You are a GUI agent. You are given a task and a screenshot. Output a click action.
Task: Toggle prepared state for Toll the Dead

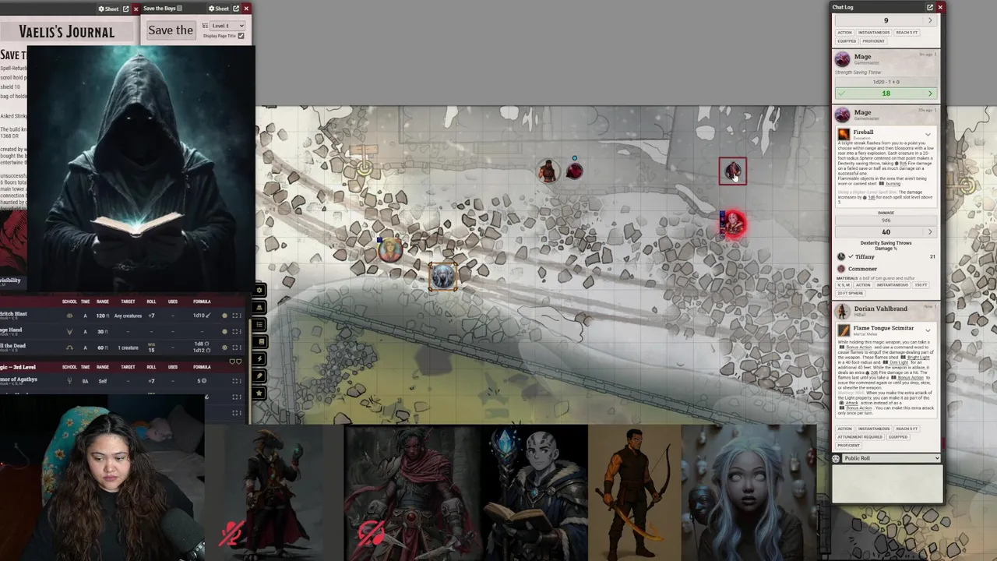coord(224,348)
